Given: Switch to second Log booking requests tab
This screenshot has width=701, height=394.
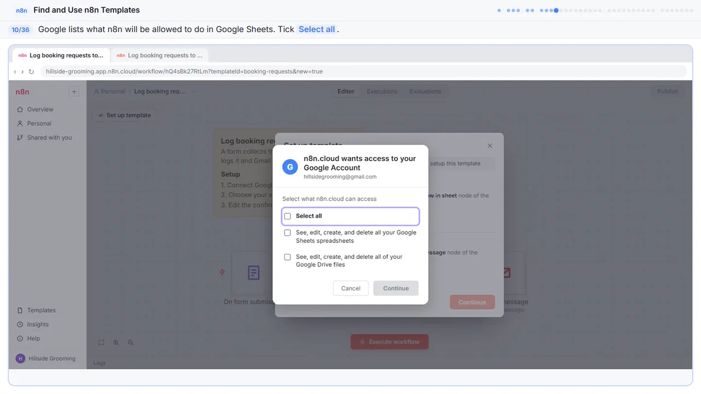Looking at the screenshot, I should pyautogui.click(x=159, y=55).
